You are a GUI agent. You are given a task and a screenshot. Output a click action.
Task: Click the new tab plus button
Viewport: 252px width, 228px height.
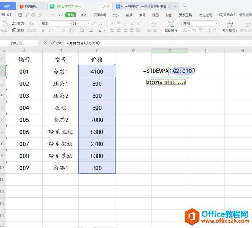pyautogui.click(x=185, y=6)
